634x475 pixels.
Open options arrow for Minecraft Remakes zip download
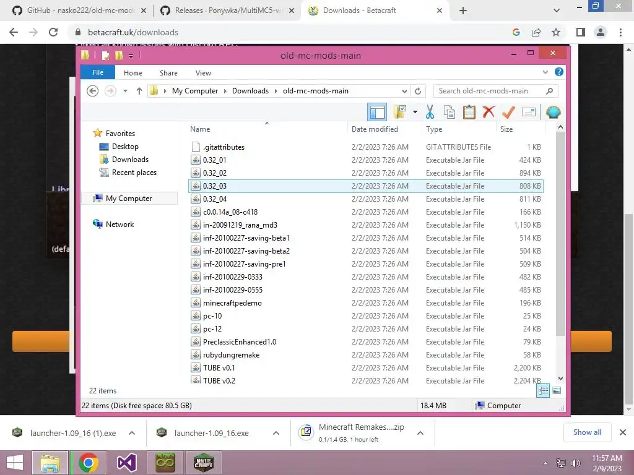click(x=420, y=433)
